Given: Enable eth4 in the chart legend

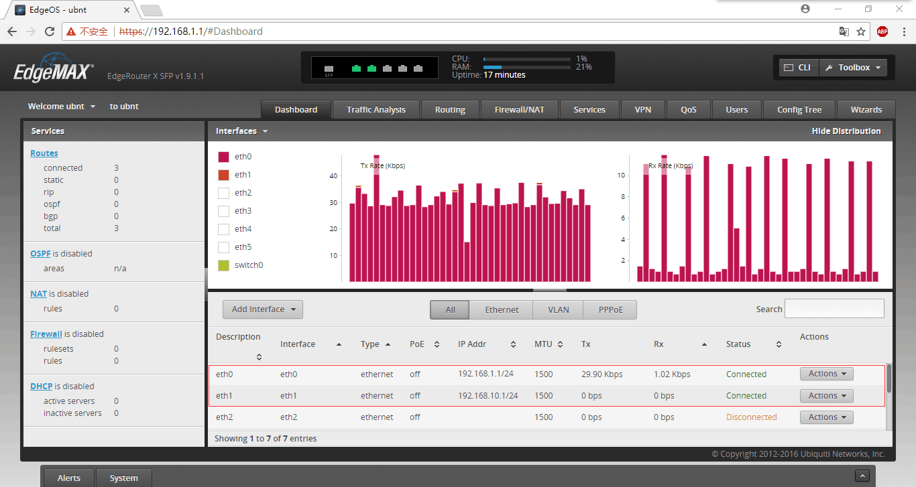Looking at the screenshot, I should 224,229.
